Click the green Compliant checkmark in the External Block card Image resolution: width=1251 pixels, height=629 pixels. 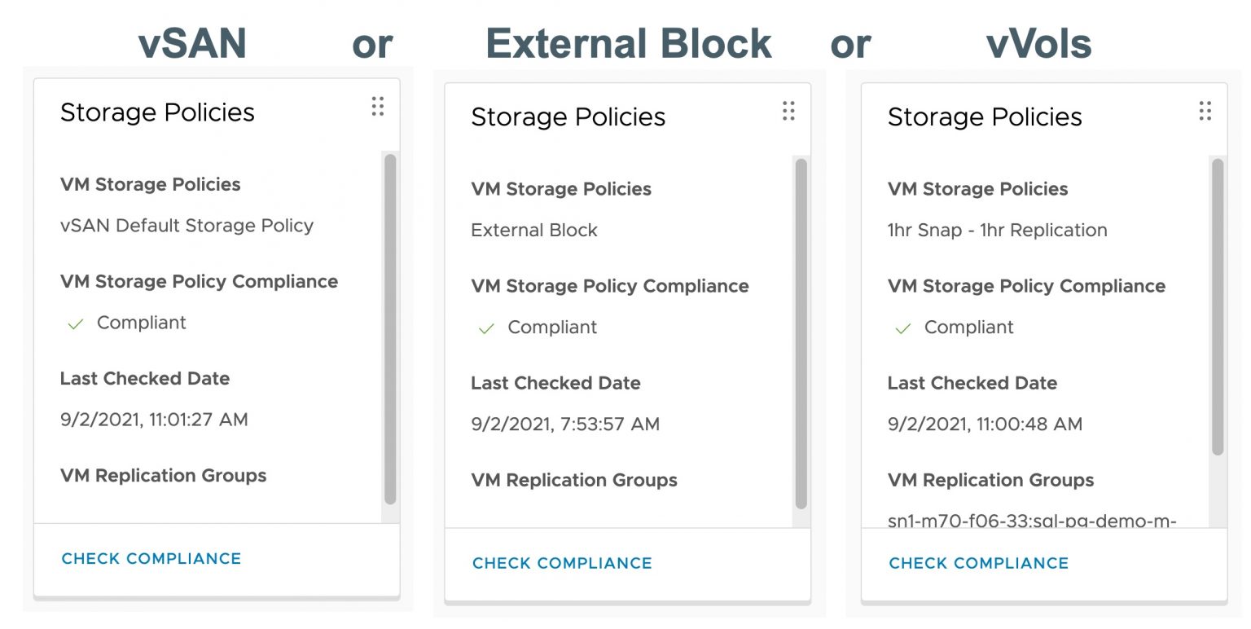(x=486, y=329)
